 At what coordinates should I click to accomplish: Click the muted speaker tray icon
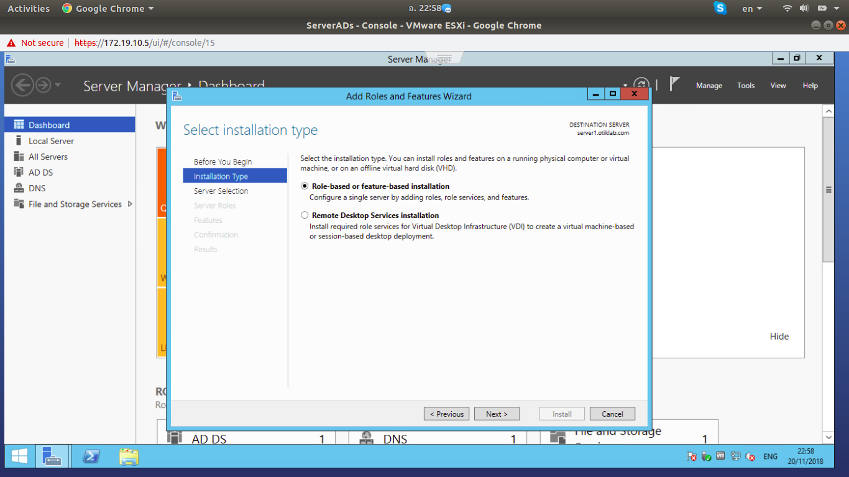coord(750,457)
